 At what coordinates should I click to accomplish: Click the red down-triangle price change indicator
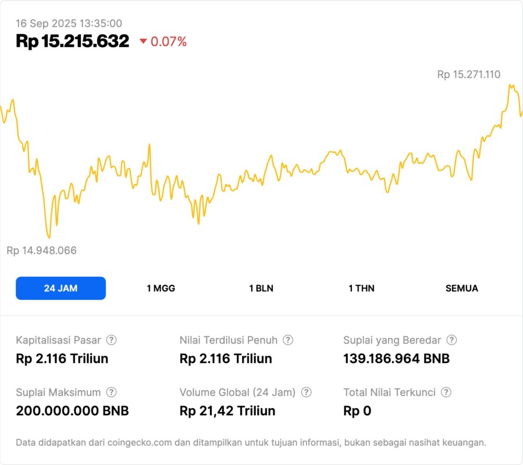click(x=143, y=41)
